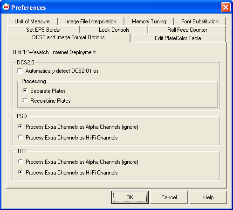
Task: Enable Automatically detect DCS2.0 files checkbox
Action: pyautogui.click(x=20, y=71)
